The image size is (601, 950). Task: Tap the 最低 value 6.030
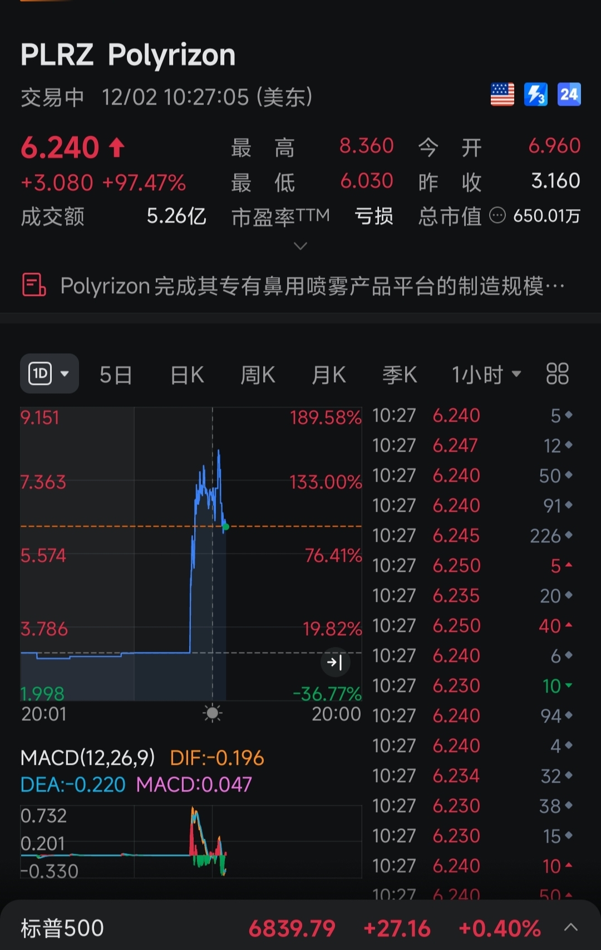coord(367,181)
